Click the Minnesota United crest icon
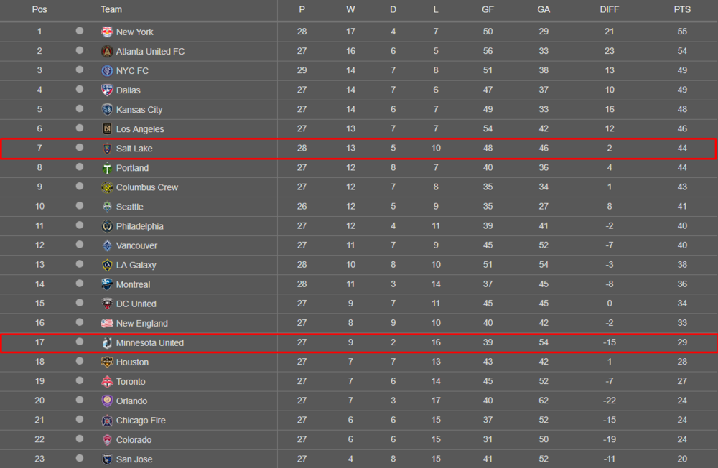This screenshot has height=468, width=718. [107, 342]
